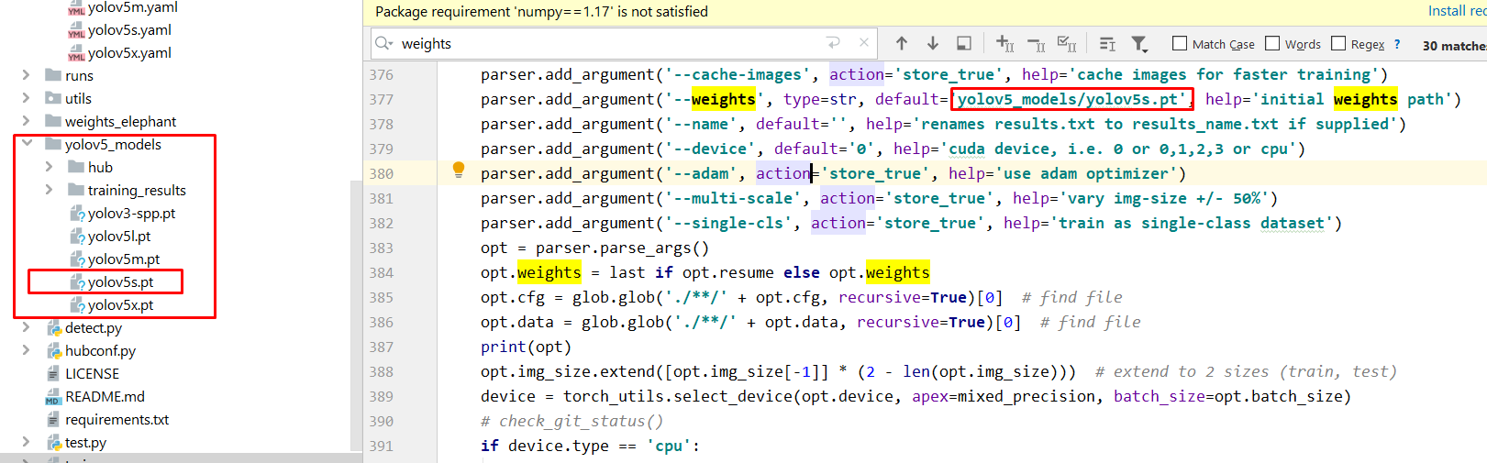This screenshot has height=463, width=1487.
Task: Select yolov5m.pt in project tree
Action: coord(124,259)
